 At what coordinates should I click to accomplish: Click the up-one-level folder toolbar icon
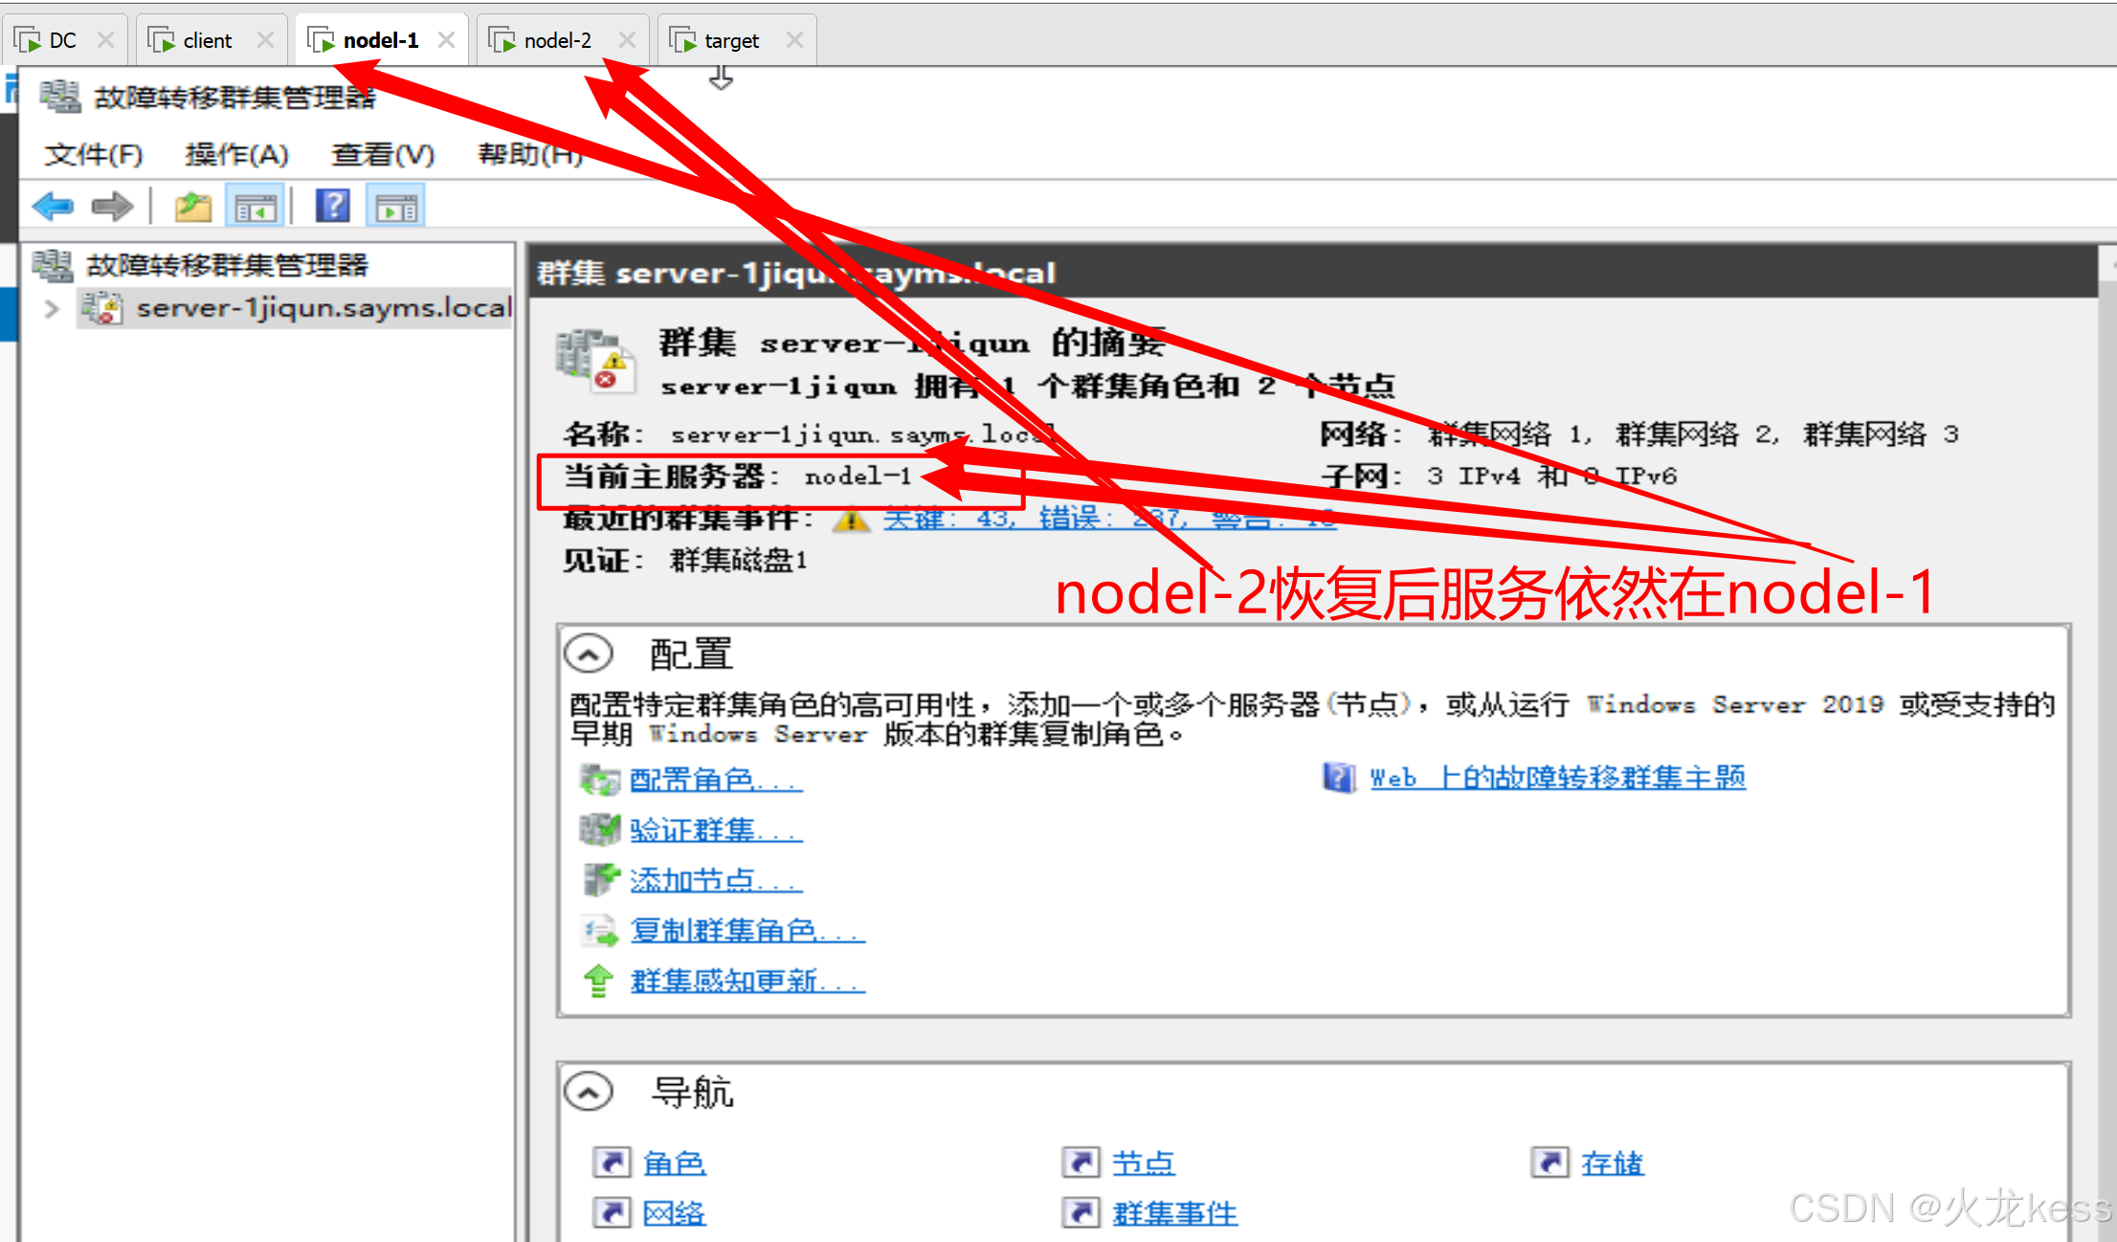(192, 206)
